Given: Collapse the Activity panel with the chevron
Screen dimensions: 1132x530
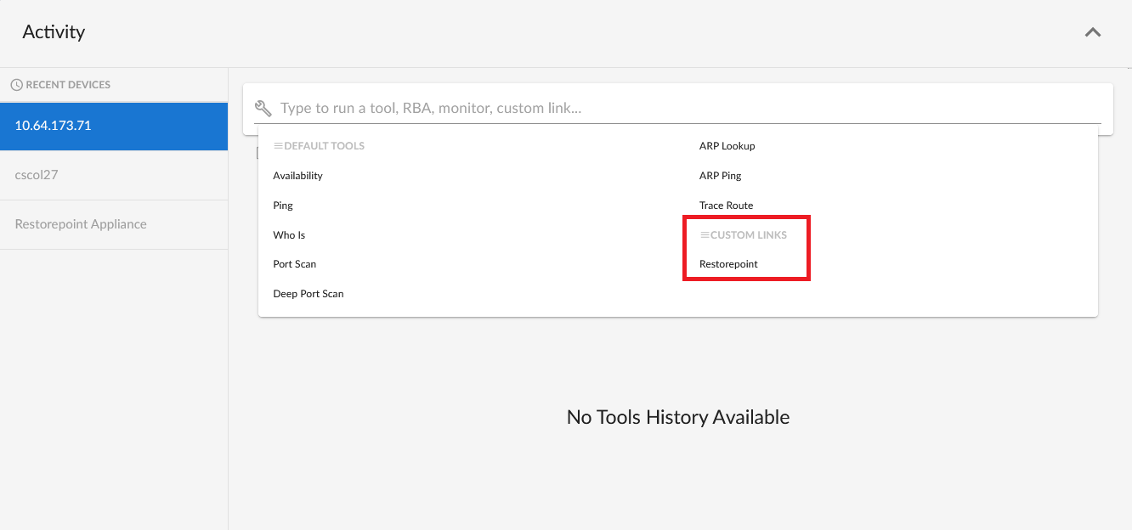Looking at the screenshot, I should [x=1093, y=32].
